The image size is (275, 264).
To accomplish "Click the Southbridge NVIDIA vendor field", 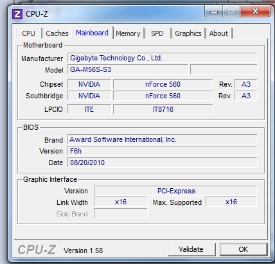I will coord(89,96).
